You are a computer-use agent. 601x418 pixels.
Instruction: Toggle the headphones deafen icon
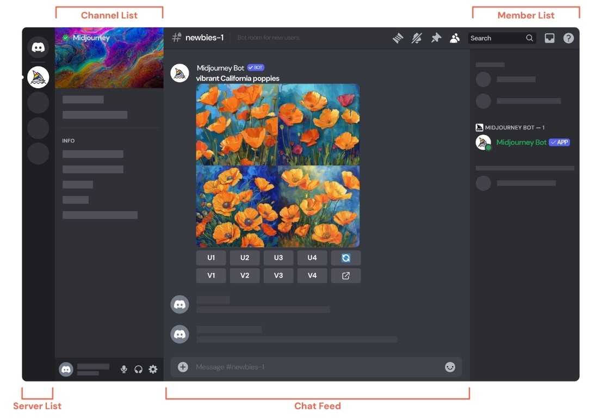[x=138, y=370]
